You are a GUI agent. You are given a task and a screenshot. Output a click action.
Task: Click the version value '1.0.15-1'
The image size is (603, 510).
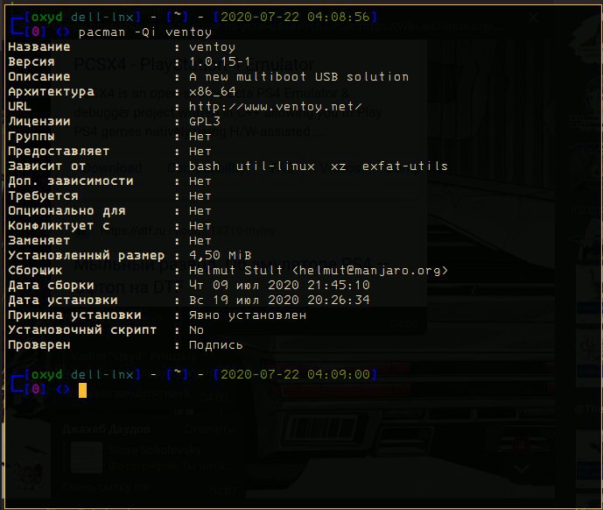(220, 62)
